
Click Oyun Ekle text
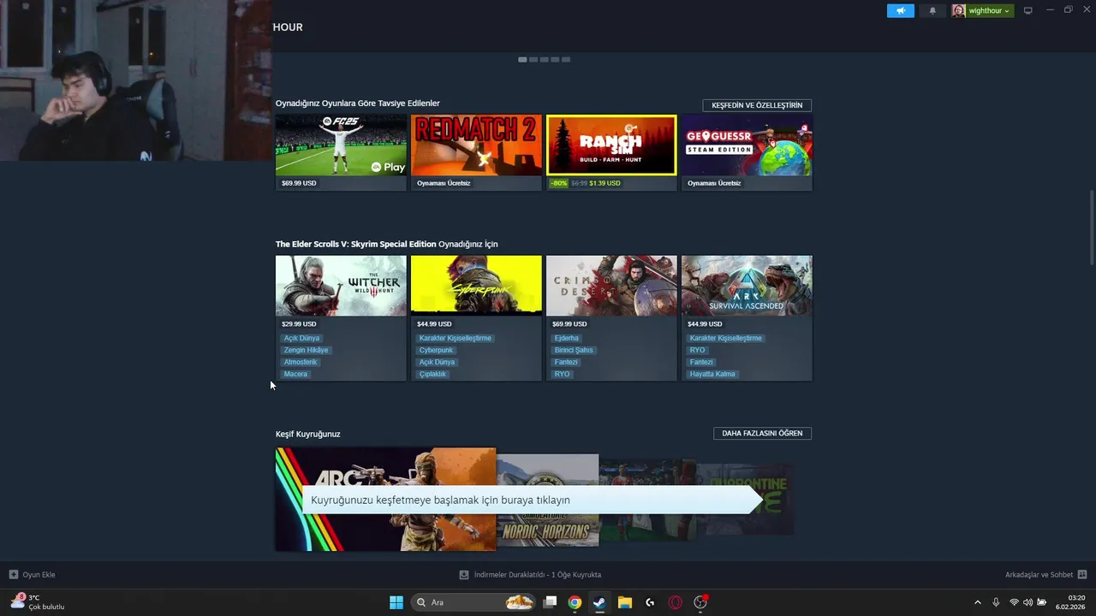click(x=39, y=575)
